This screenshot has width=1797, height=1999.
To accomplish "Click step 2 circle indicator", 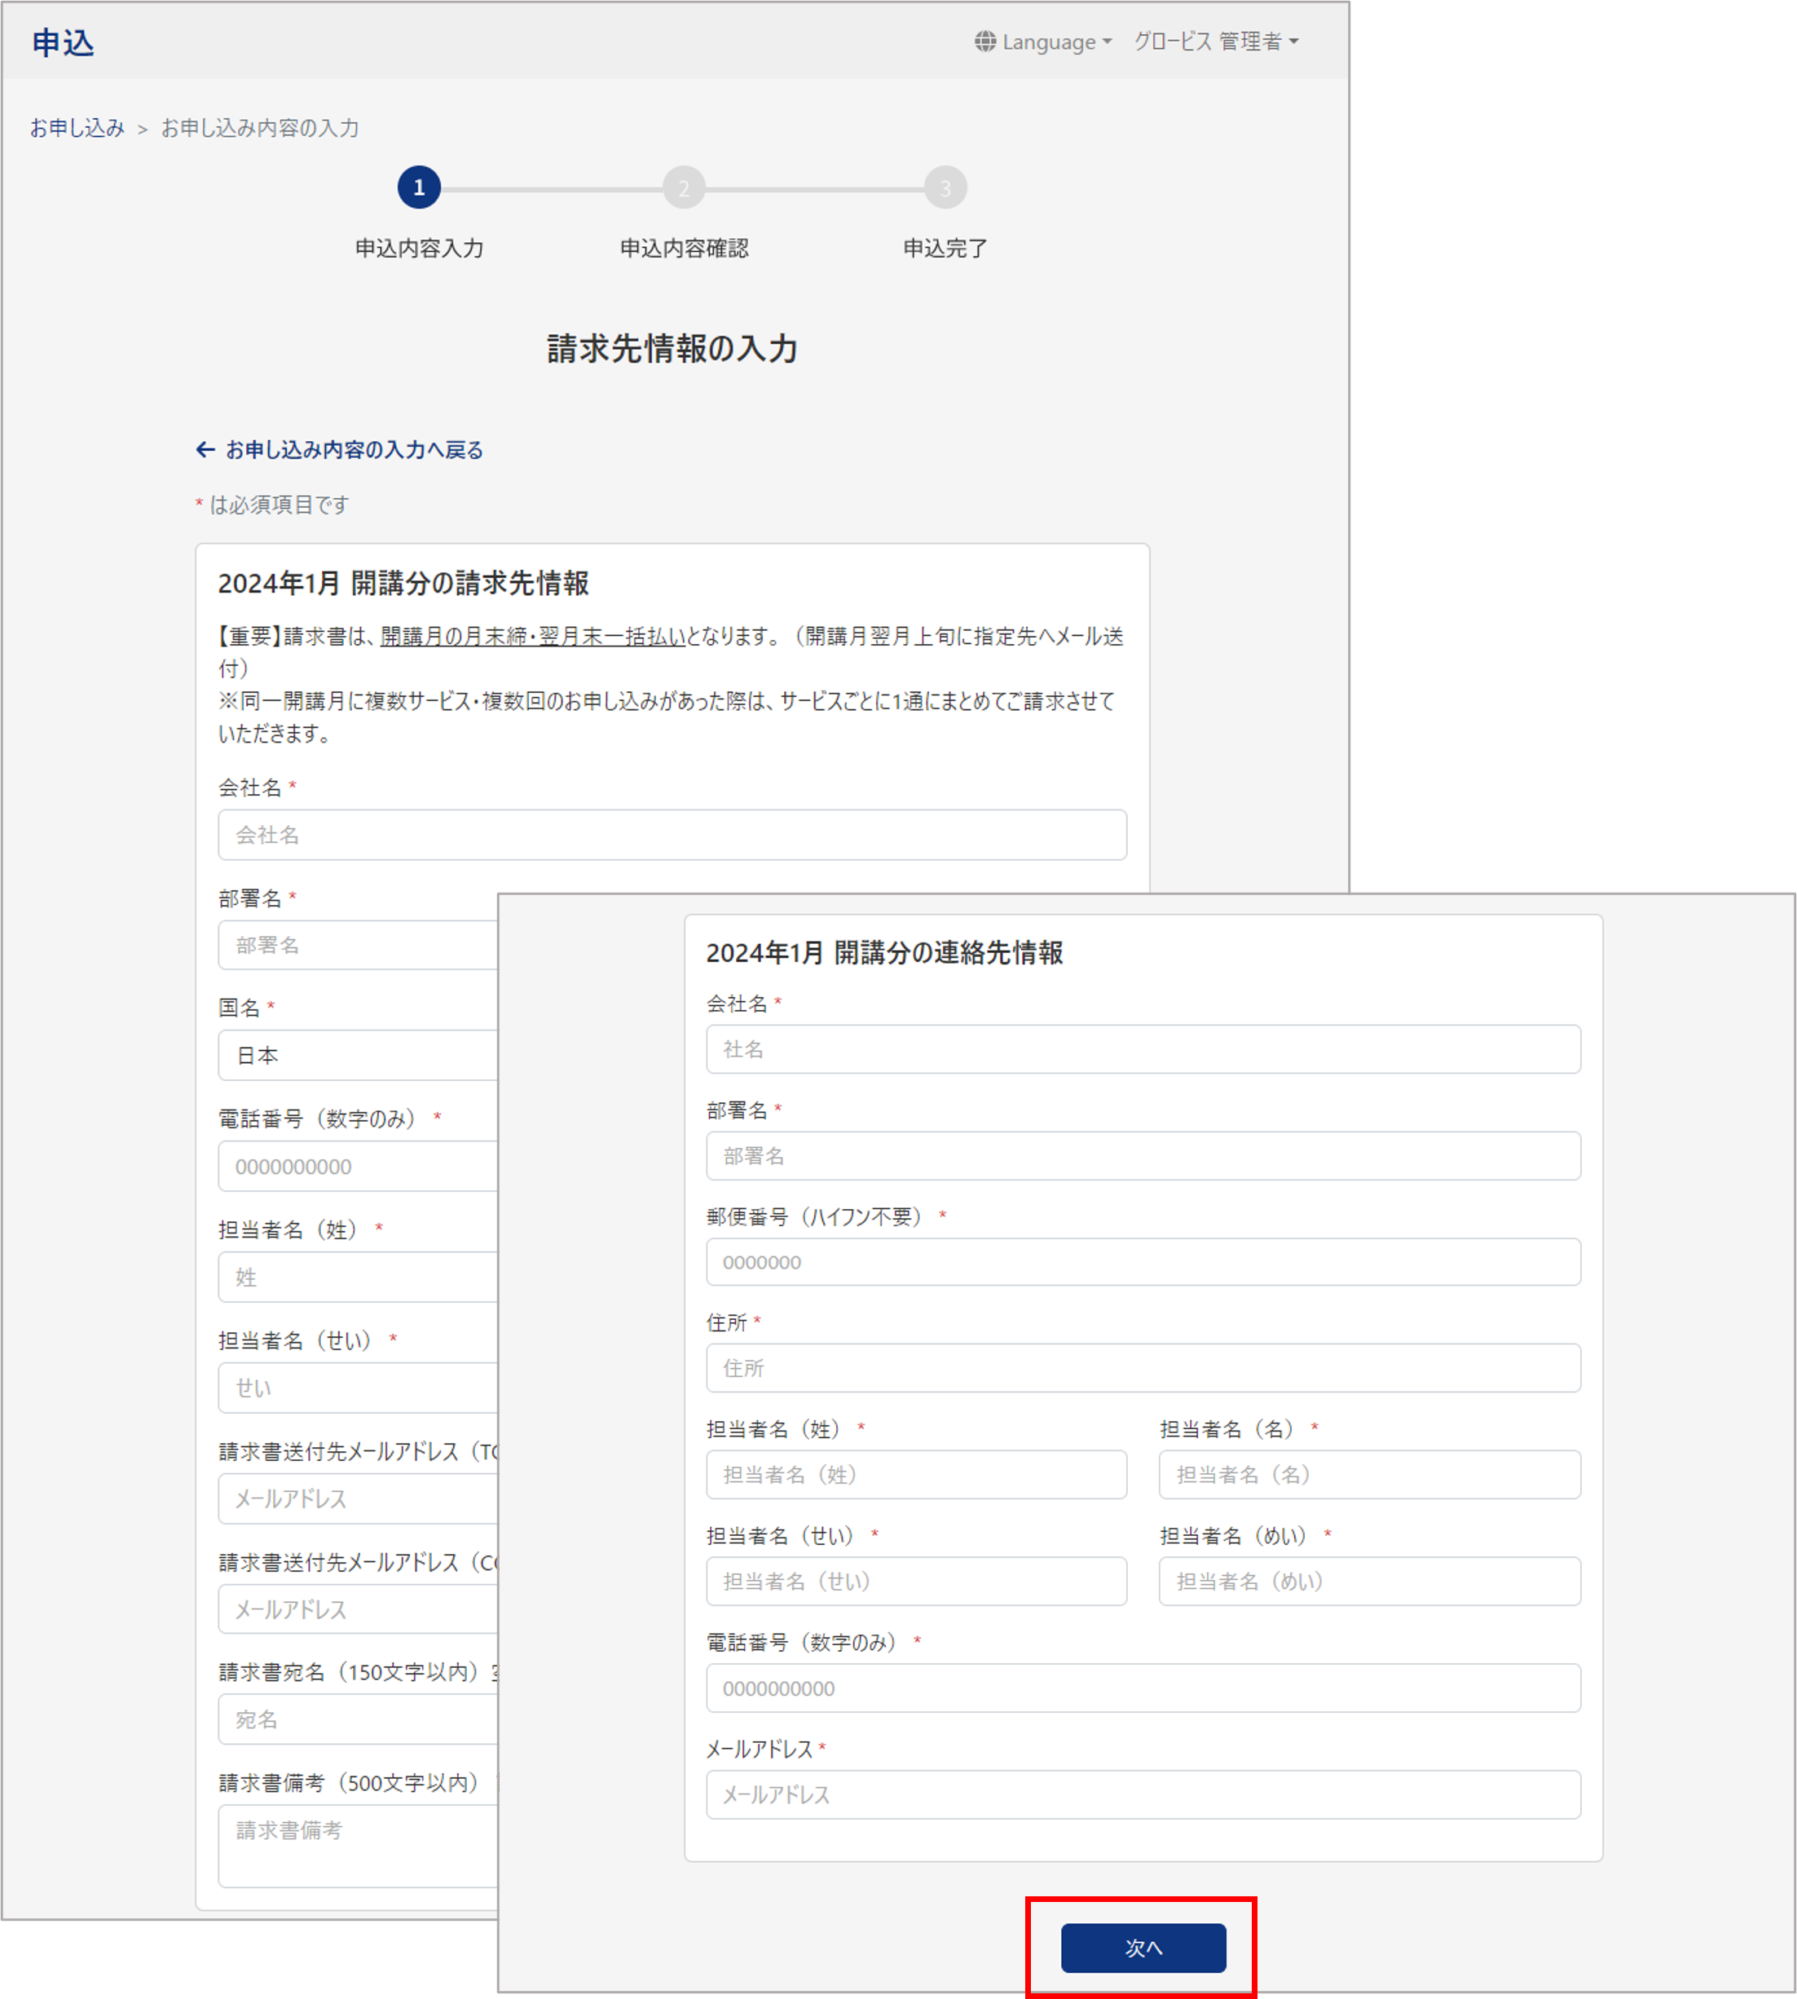I will click(x=683, y=188).
